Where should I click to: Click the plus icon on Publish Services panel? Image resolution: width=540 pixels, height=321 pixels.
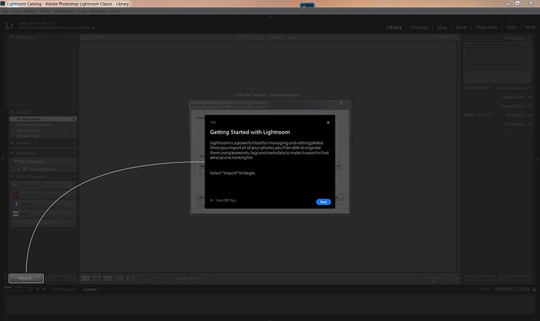point(74,177)
